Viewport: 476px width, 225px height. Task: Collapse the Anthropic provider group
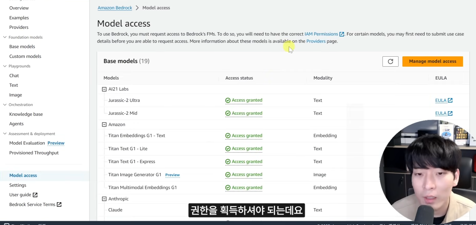click(x=104, y=199)
